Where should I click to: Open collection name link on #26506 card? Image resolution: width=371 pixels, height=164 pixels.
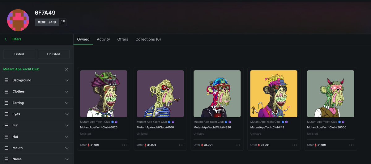click(x=322, y=122)
